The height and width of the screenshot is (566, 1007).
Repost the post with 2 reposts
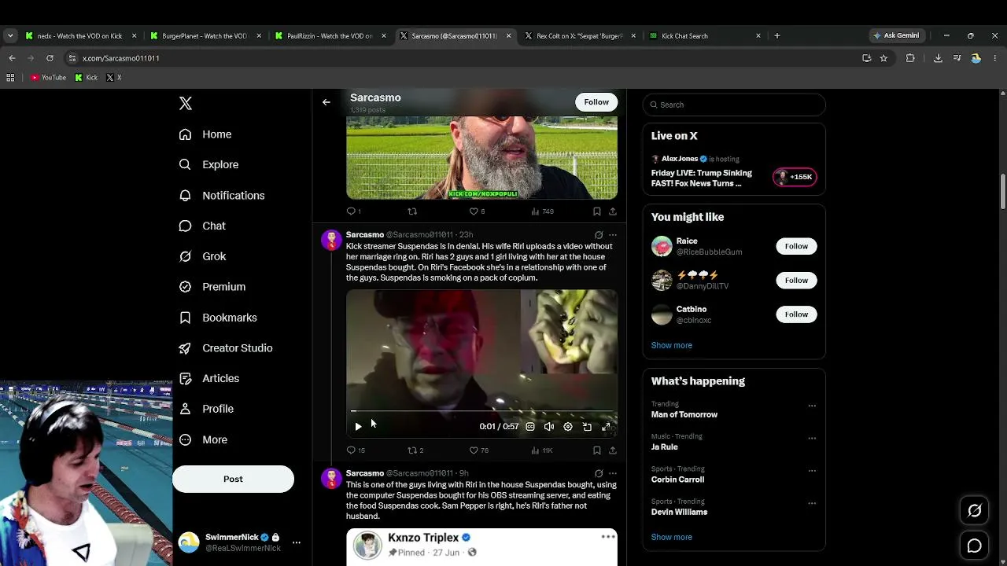[x=415, y=450]
